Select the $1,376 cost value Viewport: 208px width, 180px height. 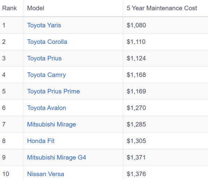[x=136, y=174]
